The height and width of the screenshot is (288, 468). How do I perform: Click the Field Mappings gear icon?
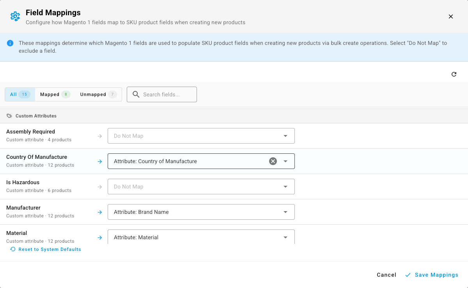[15, 16]
